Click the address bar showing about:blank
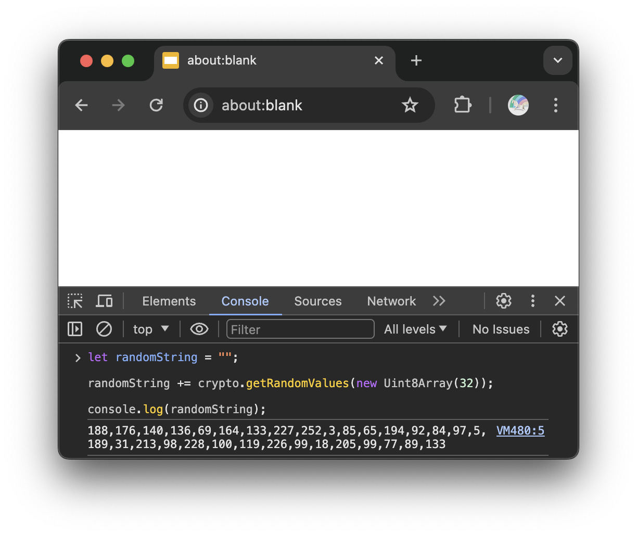This screenshot has width=637, height=536. click(x=309, y=105)
